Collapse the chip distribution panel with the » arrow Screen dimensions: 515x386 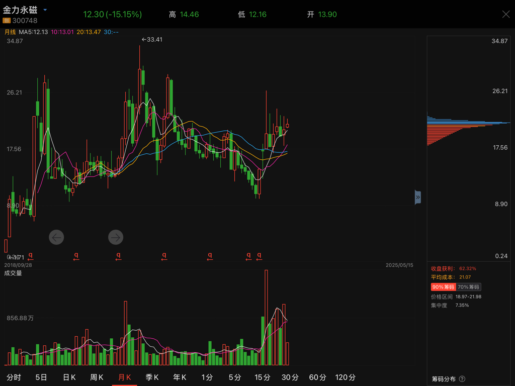click(x=418, y=197)
